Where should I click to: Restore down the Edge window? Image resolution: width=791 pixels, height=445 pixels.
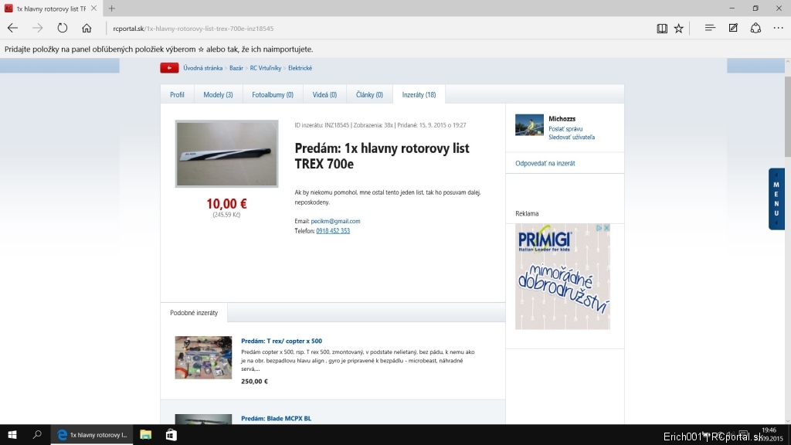pos(755,8)
